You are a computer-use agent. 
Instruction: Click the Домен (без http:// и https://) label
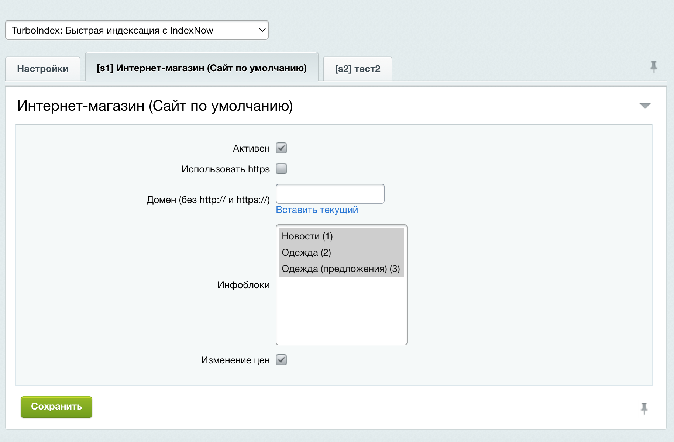208,200
